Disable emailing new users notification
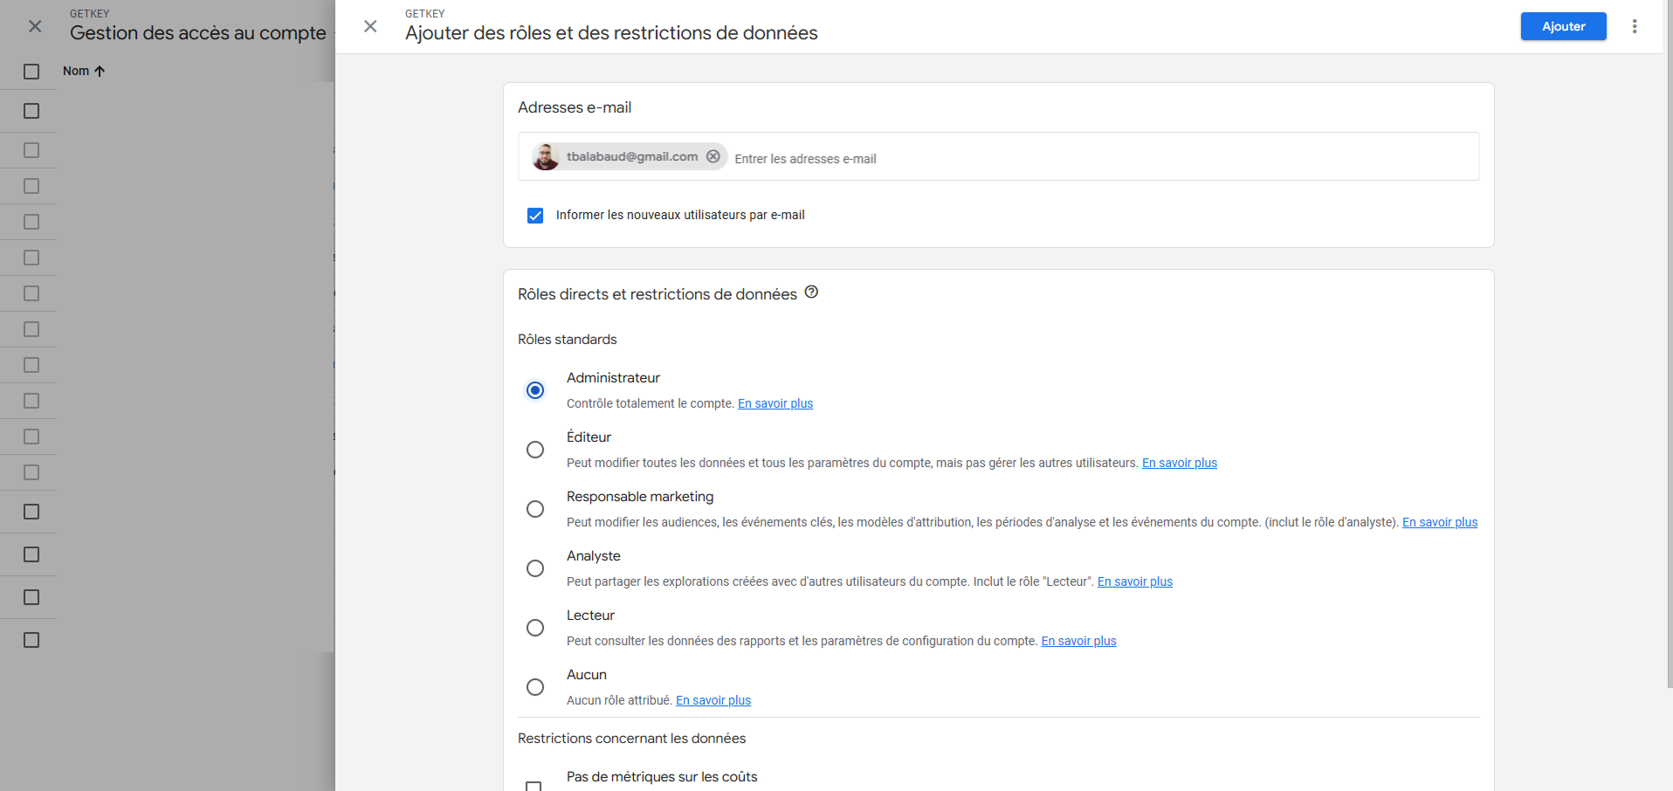Screen dimensions: 1673x791 [x=534, y=215]
